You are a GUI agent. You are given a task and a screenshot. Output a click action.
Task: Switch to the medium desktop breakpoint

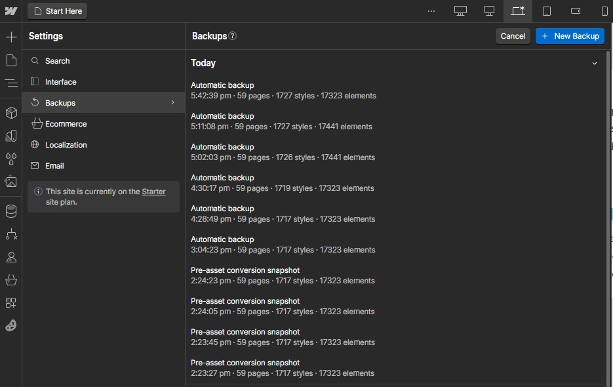pyautogui.click(x=490, y=11)
